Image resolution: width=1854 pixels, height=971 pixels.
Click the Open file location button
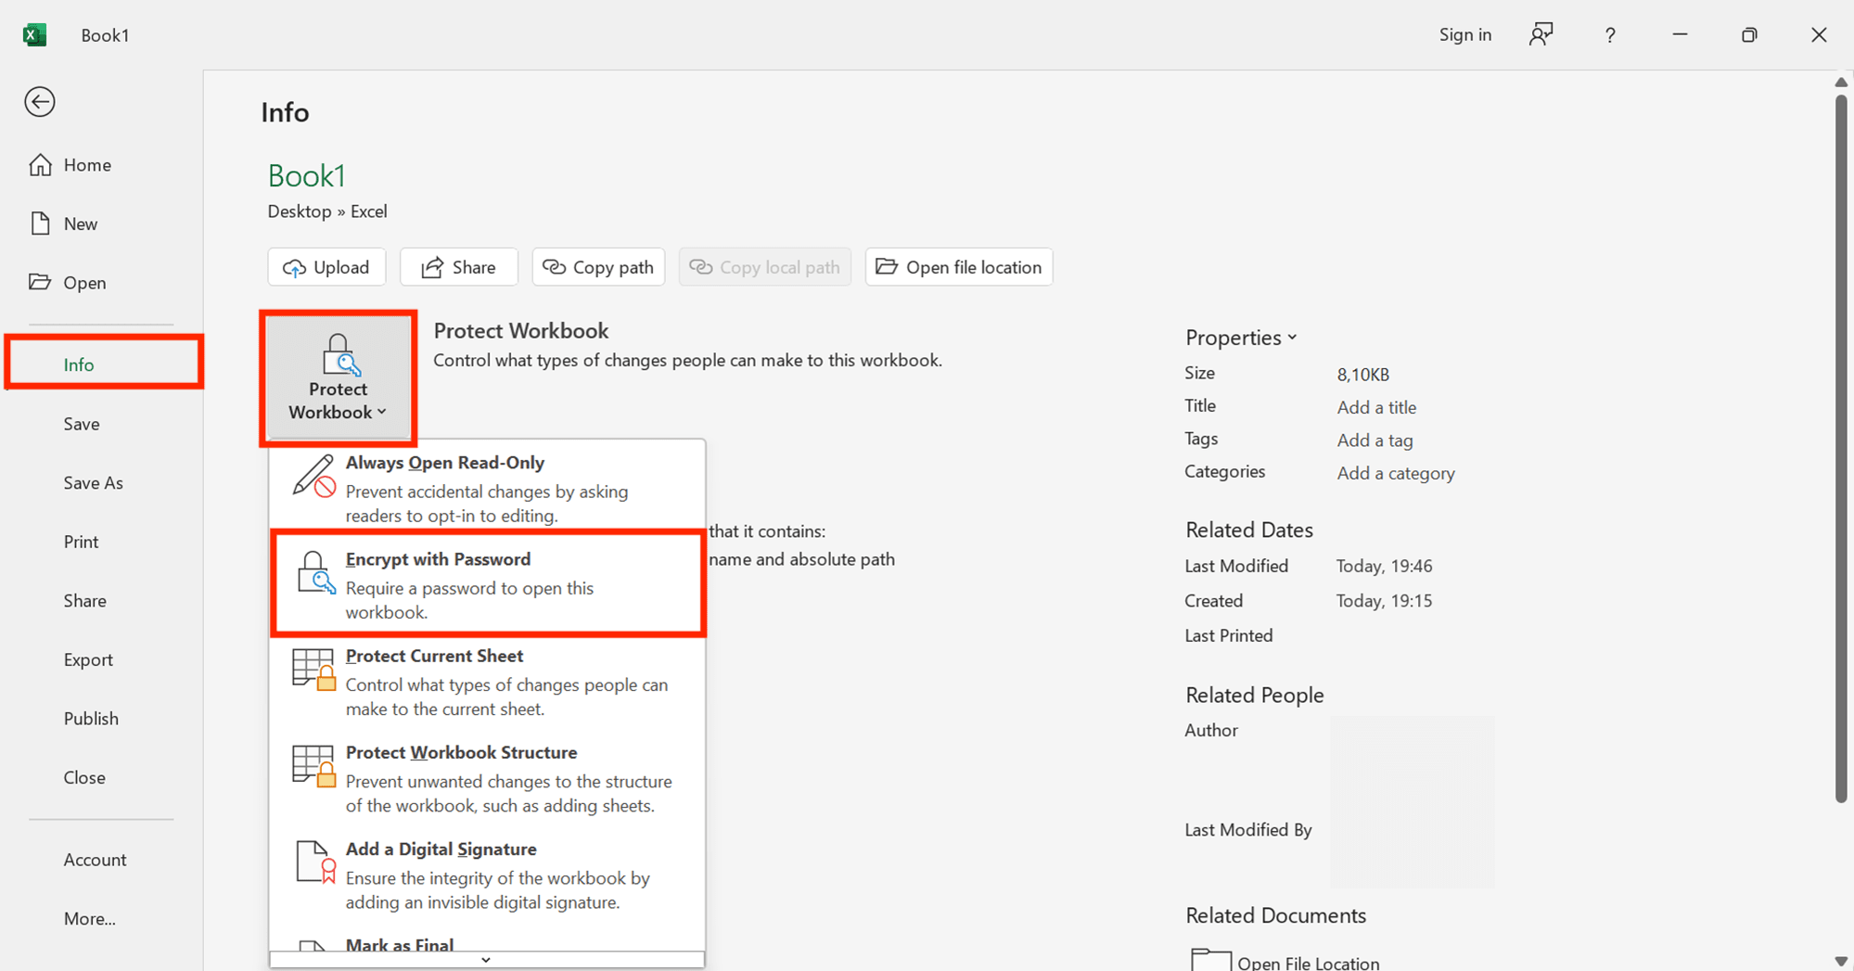tap(959, 267)
